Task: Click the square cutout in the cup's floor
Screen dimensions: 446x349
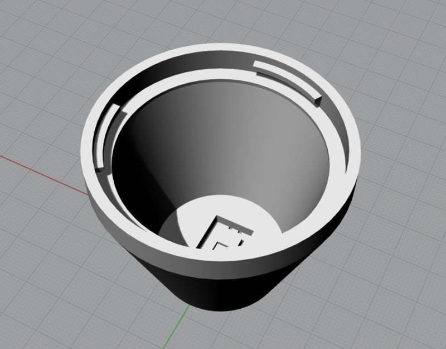Action: [x=225, y=234]
